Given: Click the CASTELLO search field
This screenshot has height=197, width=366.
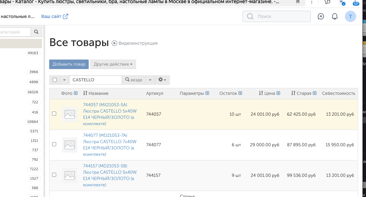Looking at the screenshot, I should (x=95, y=80).
